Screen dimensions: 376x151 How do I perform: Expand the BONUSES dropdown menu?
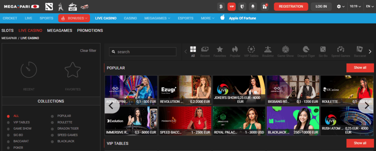74,18
